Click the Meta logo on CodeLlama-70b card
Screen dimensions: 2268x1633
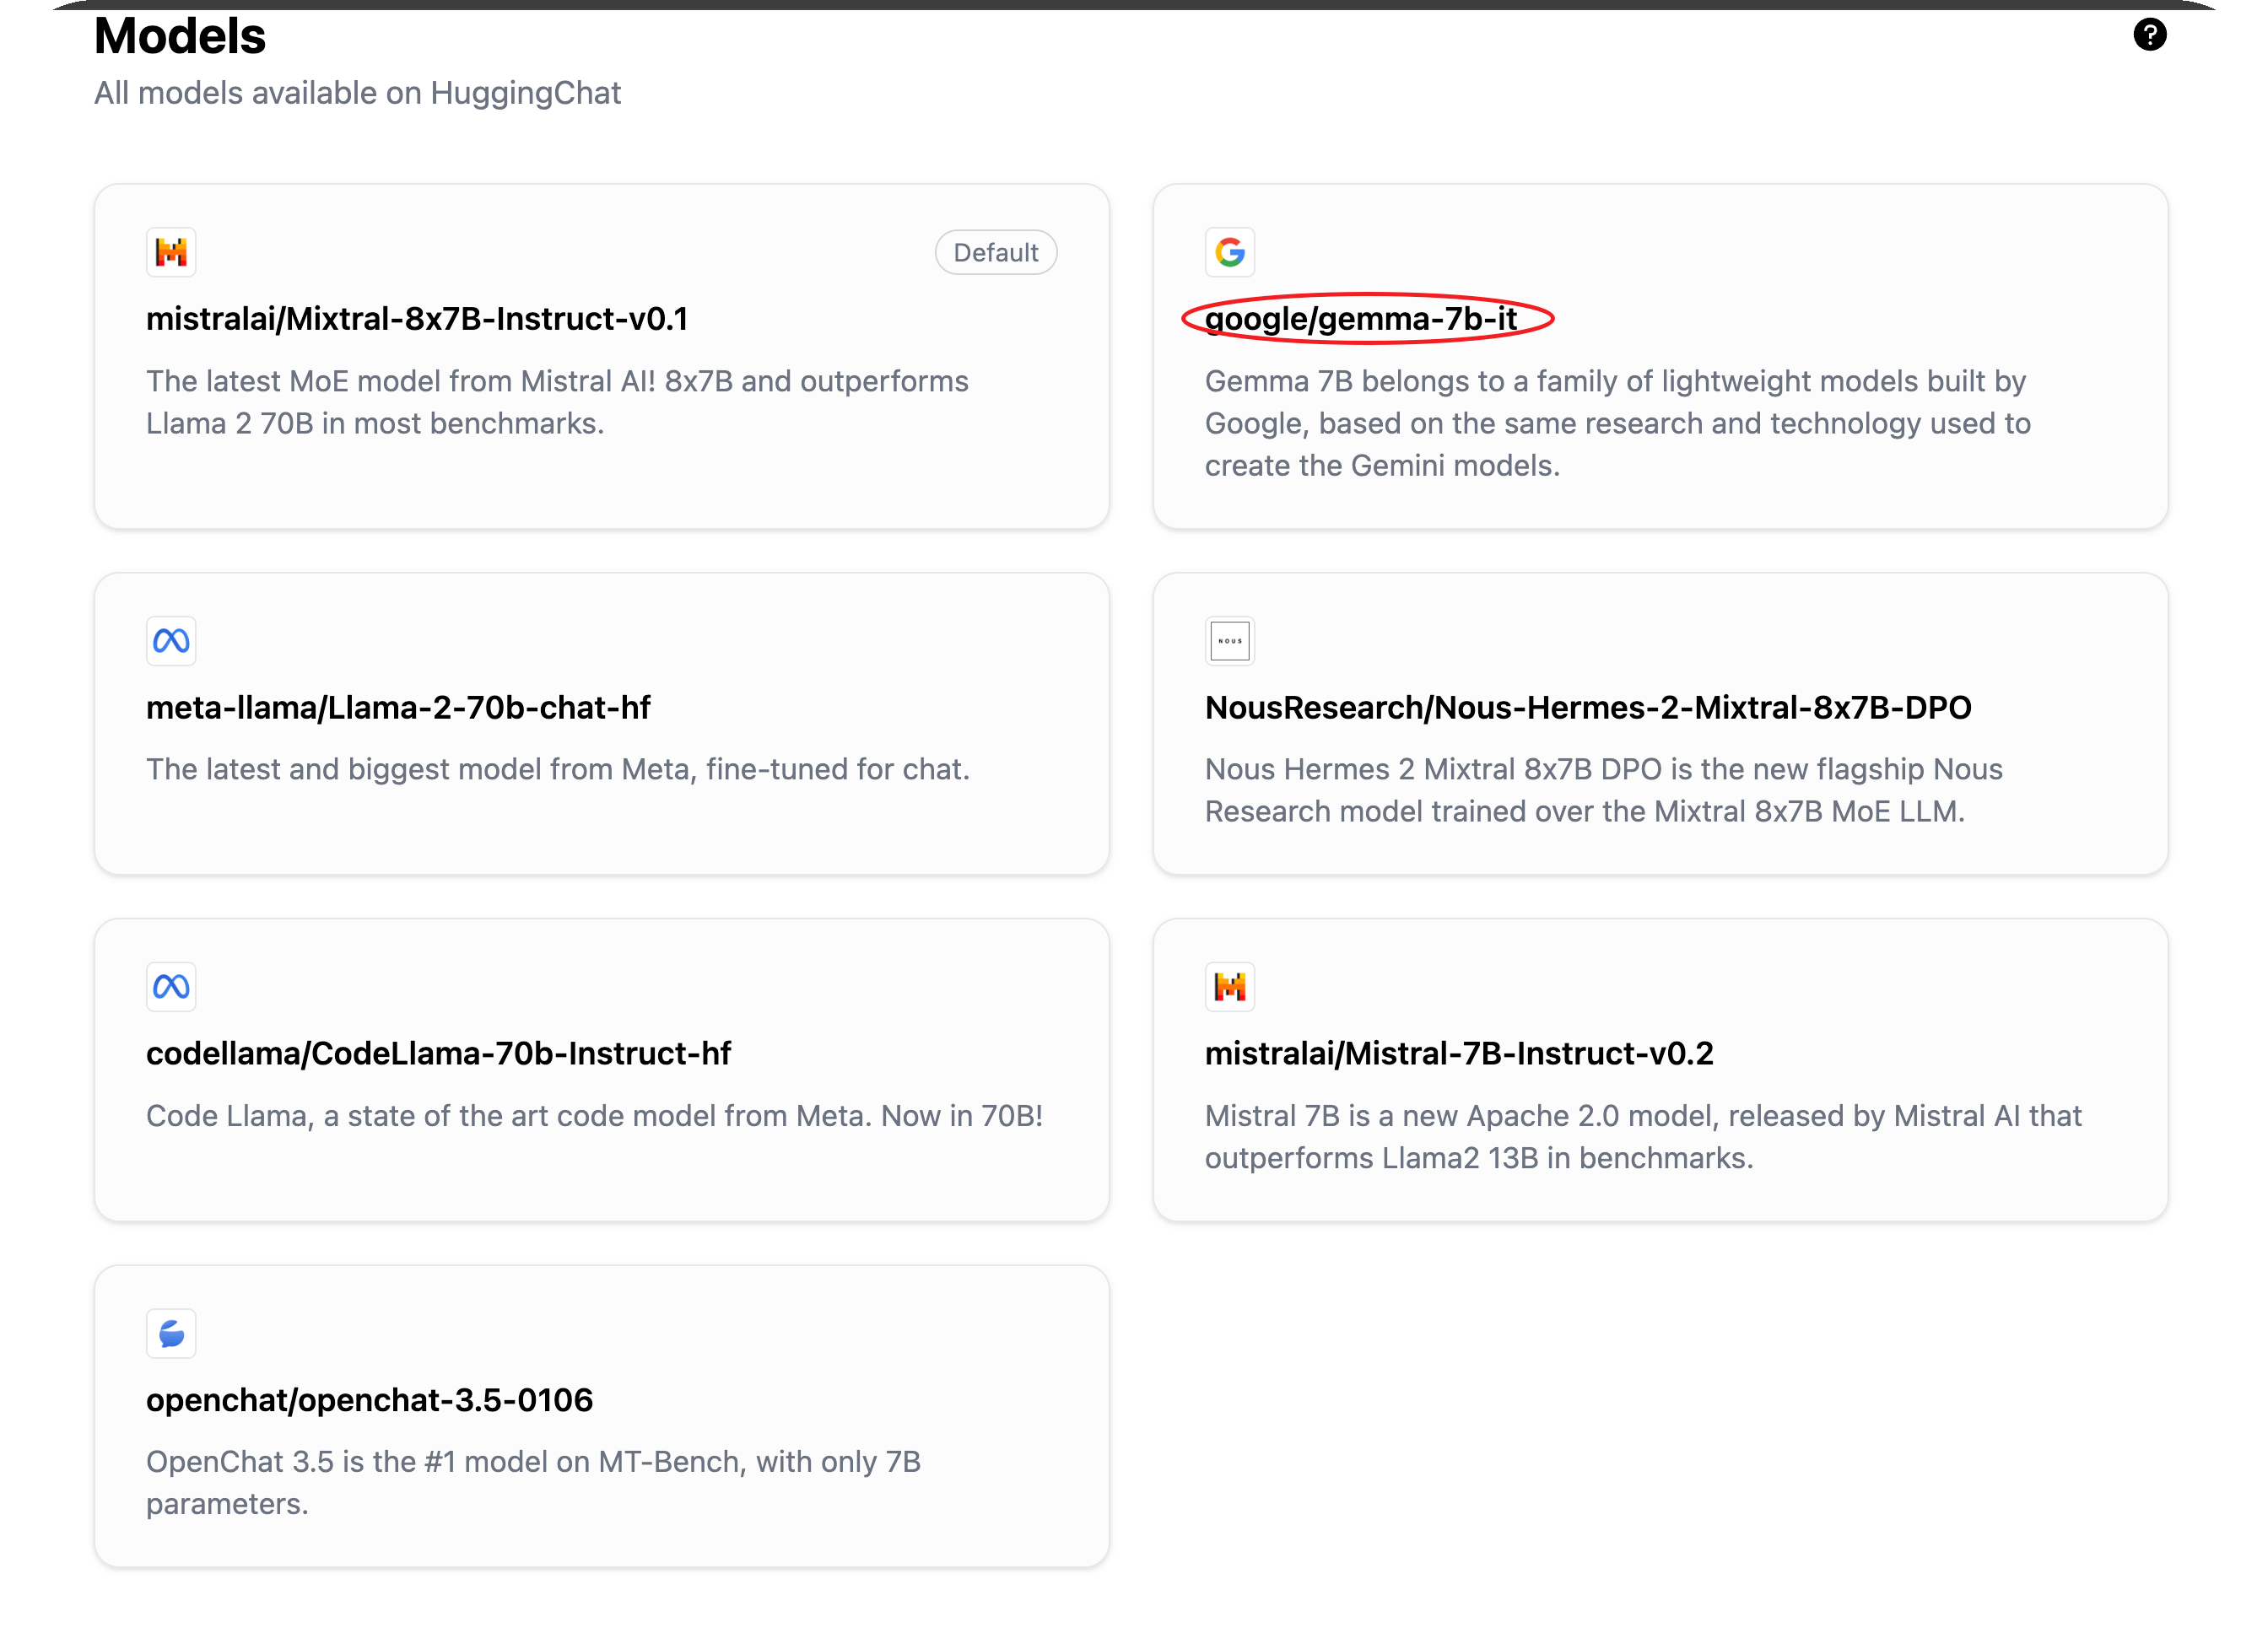(171, 988)
